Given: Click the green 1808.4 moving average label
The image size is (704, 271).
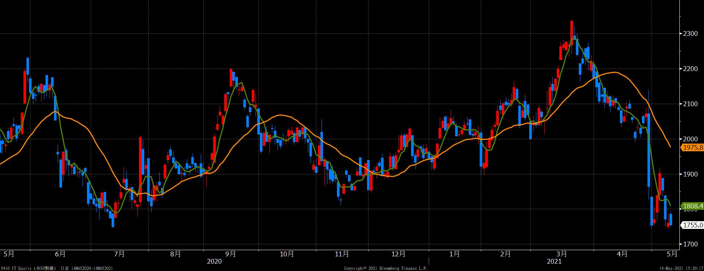Looking at the screenshot, I should (692, 206).
